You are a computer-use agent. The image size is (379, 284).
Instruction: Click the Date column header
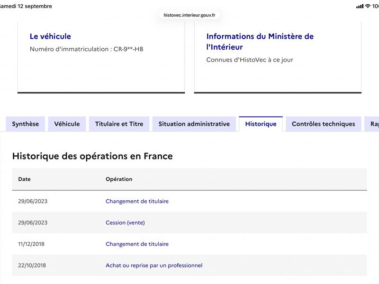pyautogui.click(x=25, y=179)
